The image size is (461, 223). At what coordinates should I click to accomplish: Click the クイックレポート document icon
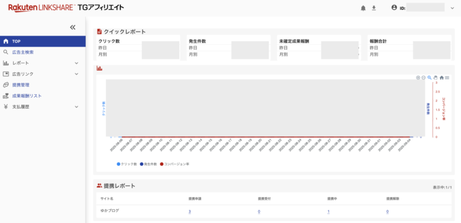(99, 32)
